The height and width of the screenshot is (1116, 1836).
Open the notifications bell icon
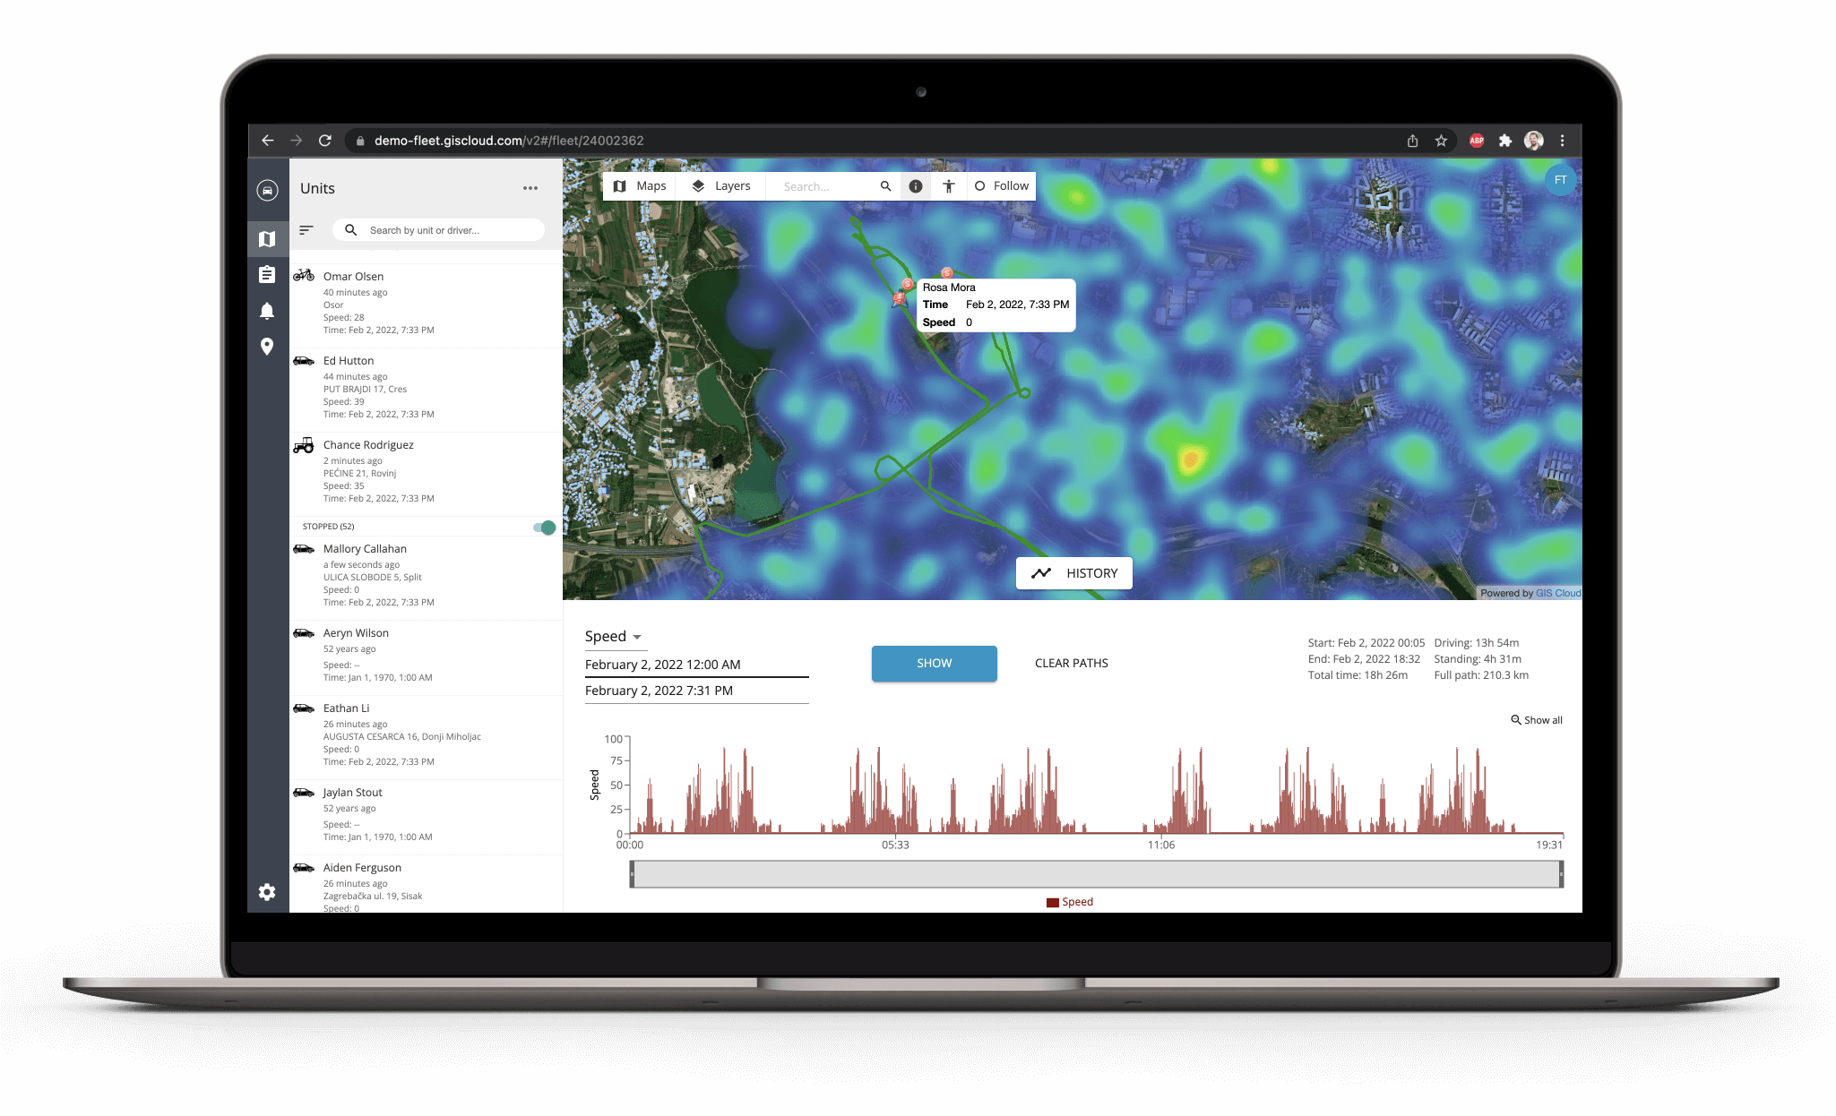pyautogui.click(x=266, y=311)
